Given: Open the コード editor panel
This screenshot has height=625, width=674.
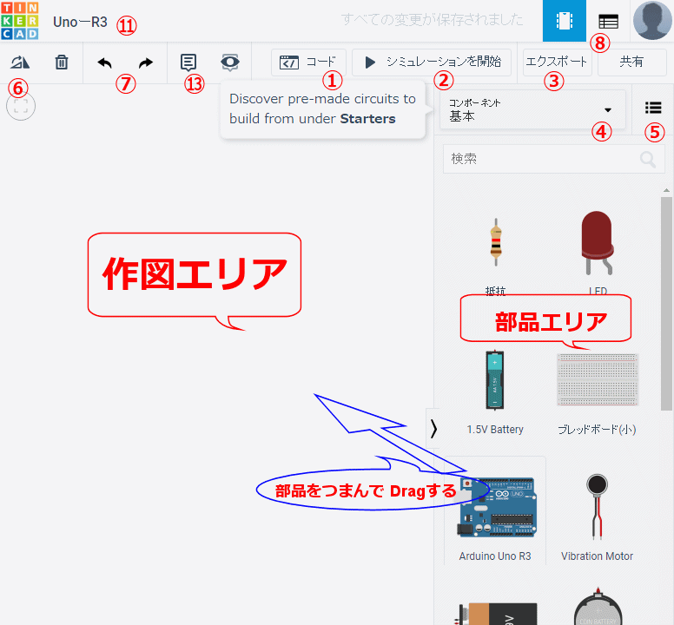Looking at the screenshot, I should tap(308, 62).
